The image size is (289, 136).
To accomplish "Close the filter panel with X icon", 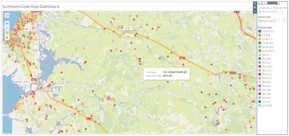I will click(255, 4).
